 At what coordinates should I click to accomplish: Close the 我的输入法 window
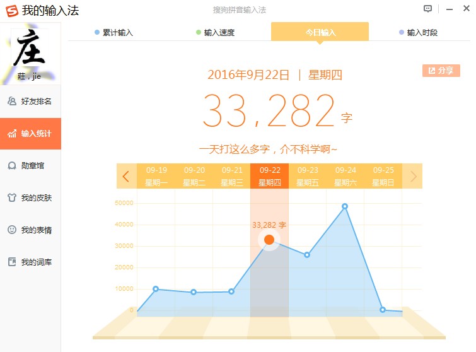point(467,8)
